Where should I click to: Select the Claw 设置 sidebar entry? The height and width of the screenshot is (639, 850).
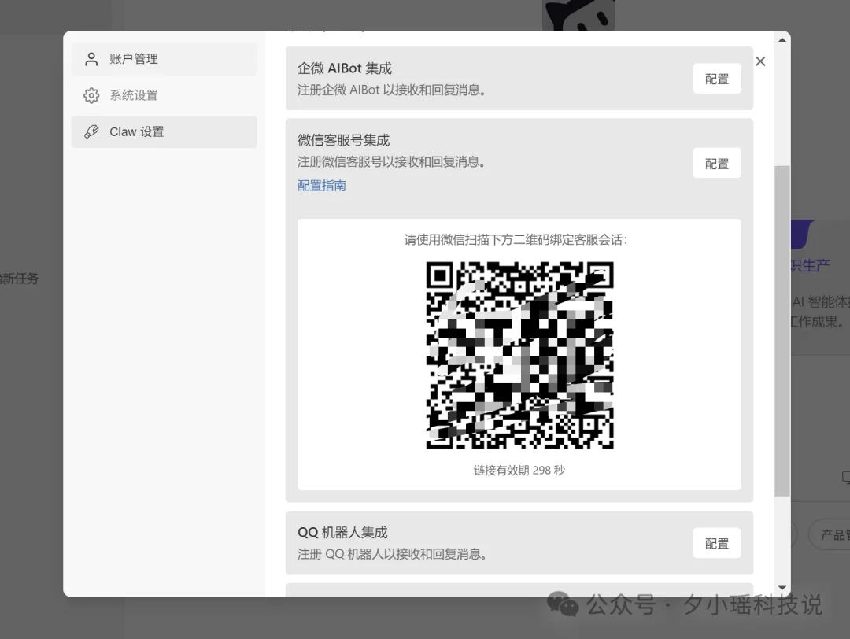135,131
